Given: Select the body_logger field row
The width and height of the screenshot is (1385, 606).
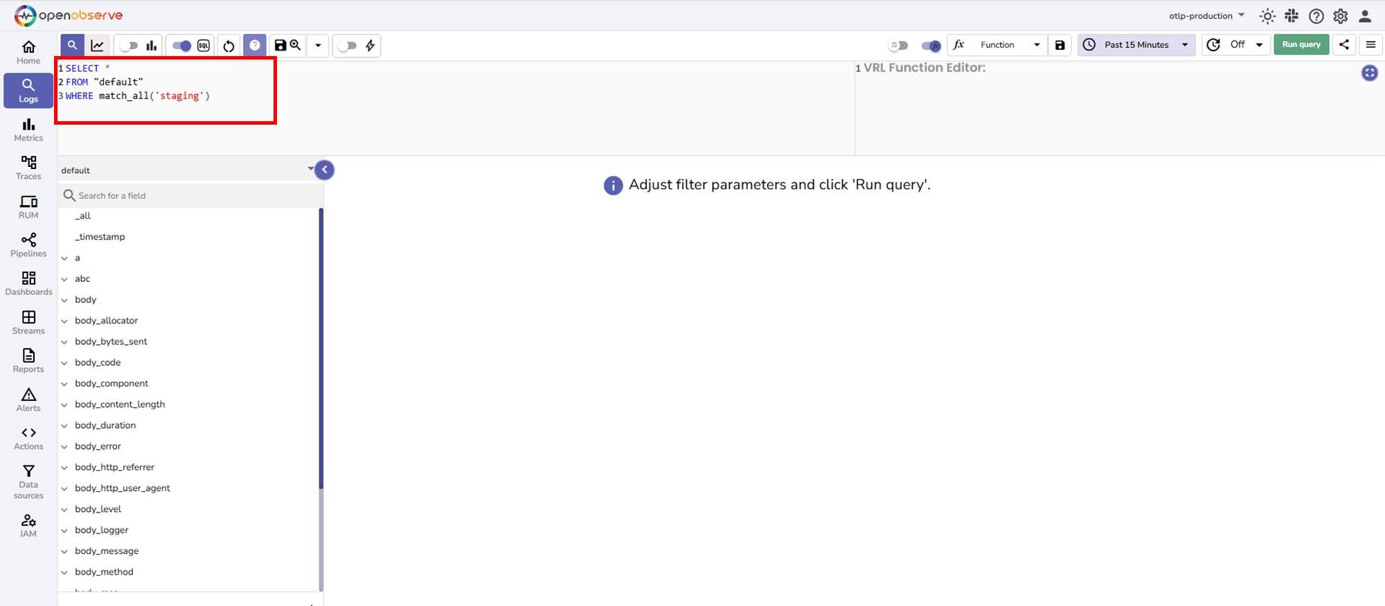Looking at the screenshot, I should [188, 531].
